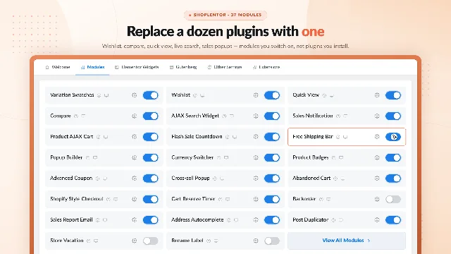Open the Gutenberg tab
451x254 pixels.
coord(183,67)
